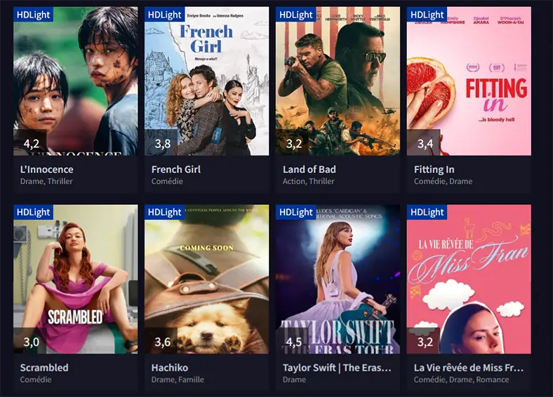The height and width of the screenshot is (397, 553).
Task: Select the Hachiko puppy poster
Action: pos(206,279)
